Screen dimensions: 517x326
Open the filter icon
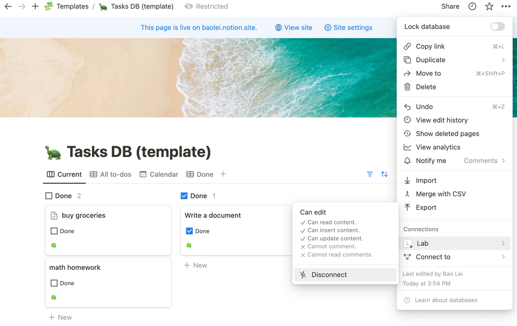(370, 174)
